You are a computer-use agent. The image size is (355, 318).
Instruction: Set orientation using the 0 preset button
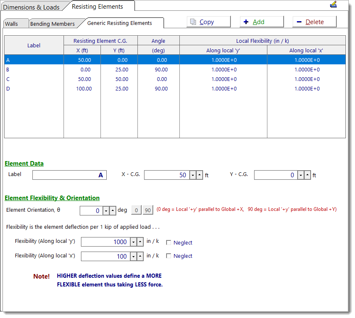point(136,210)
